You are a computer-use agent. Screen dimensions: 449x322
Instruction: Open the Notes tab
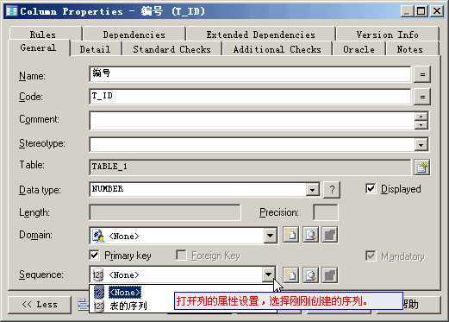click(x=410, y=49)
